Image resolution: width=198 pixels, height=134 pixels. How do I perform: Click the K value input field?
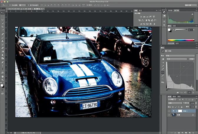pyautogui.click(x=191, y=30)
